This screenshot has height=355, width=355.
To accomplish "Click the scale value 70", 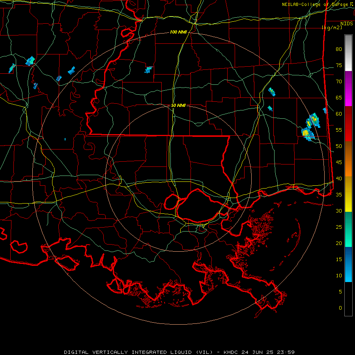I will tap(339, 82).
